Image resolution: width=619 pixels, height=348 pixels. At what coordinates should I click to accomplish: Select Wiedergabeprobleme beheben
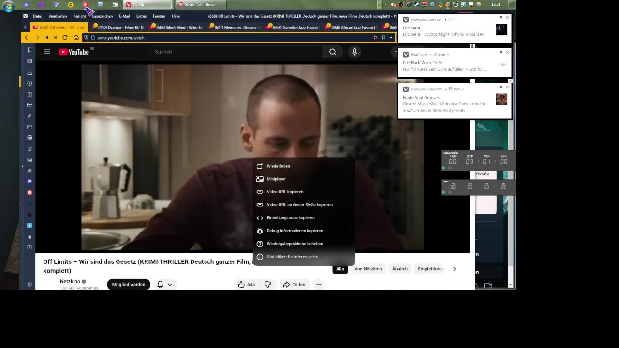304,244
